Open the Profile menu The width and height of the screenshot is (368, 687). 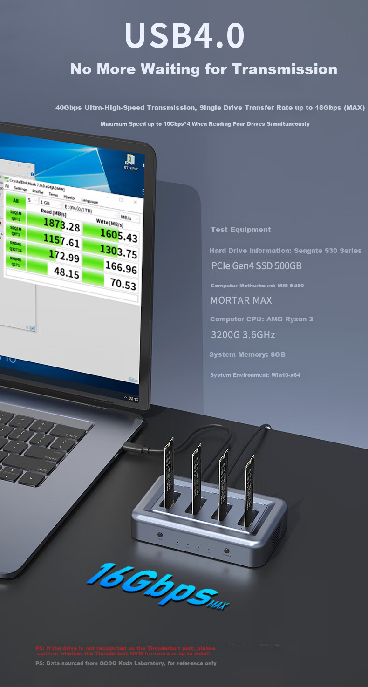(x=38, y=192)
